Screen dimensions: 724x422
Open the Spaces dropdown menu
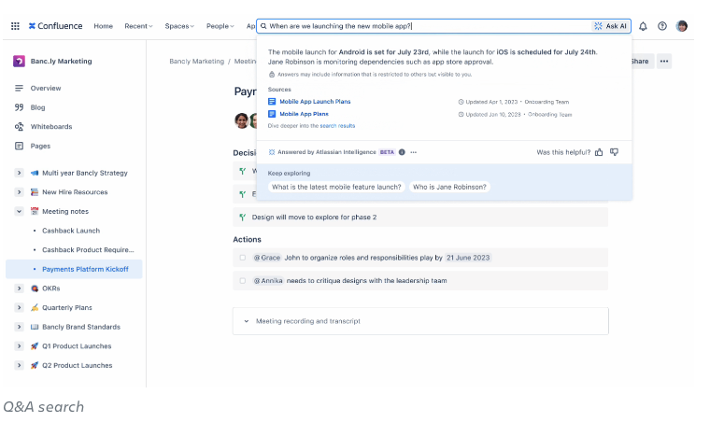[x=179, y=26]
